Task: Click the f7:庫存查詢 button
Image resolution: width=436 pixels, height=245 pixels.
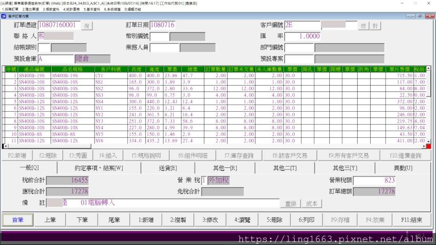Action: (239, 155)
